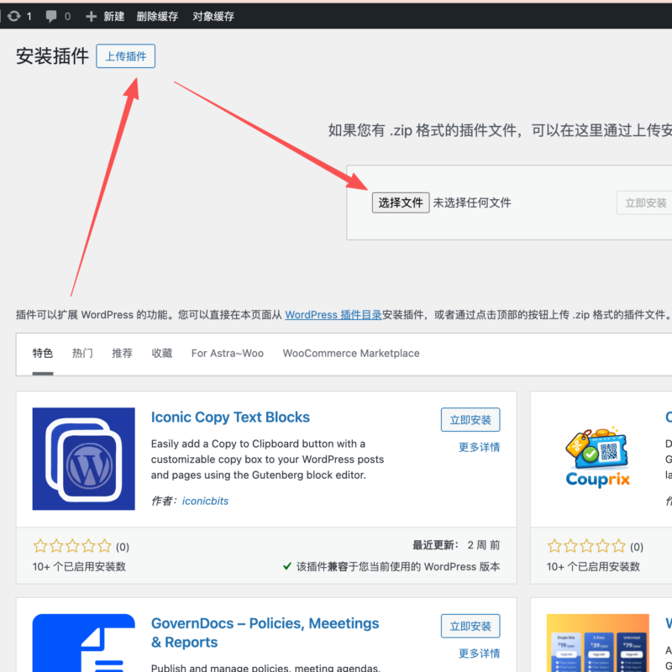Open the comments bubble icon in admin bar
Screen dimensions: 672x672
pos(52,16)
